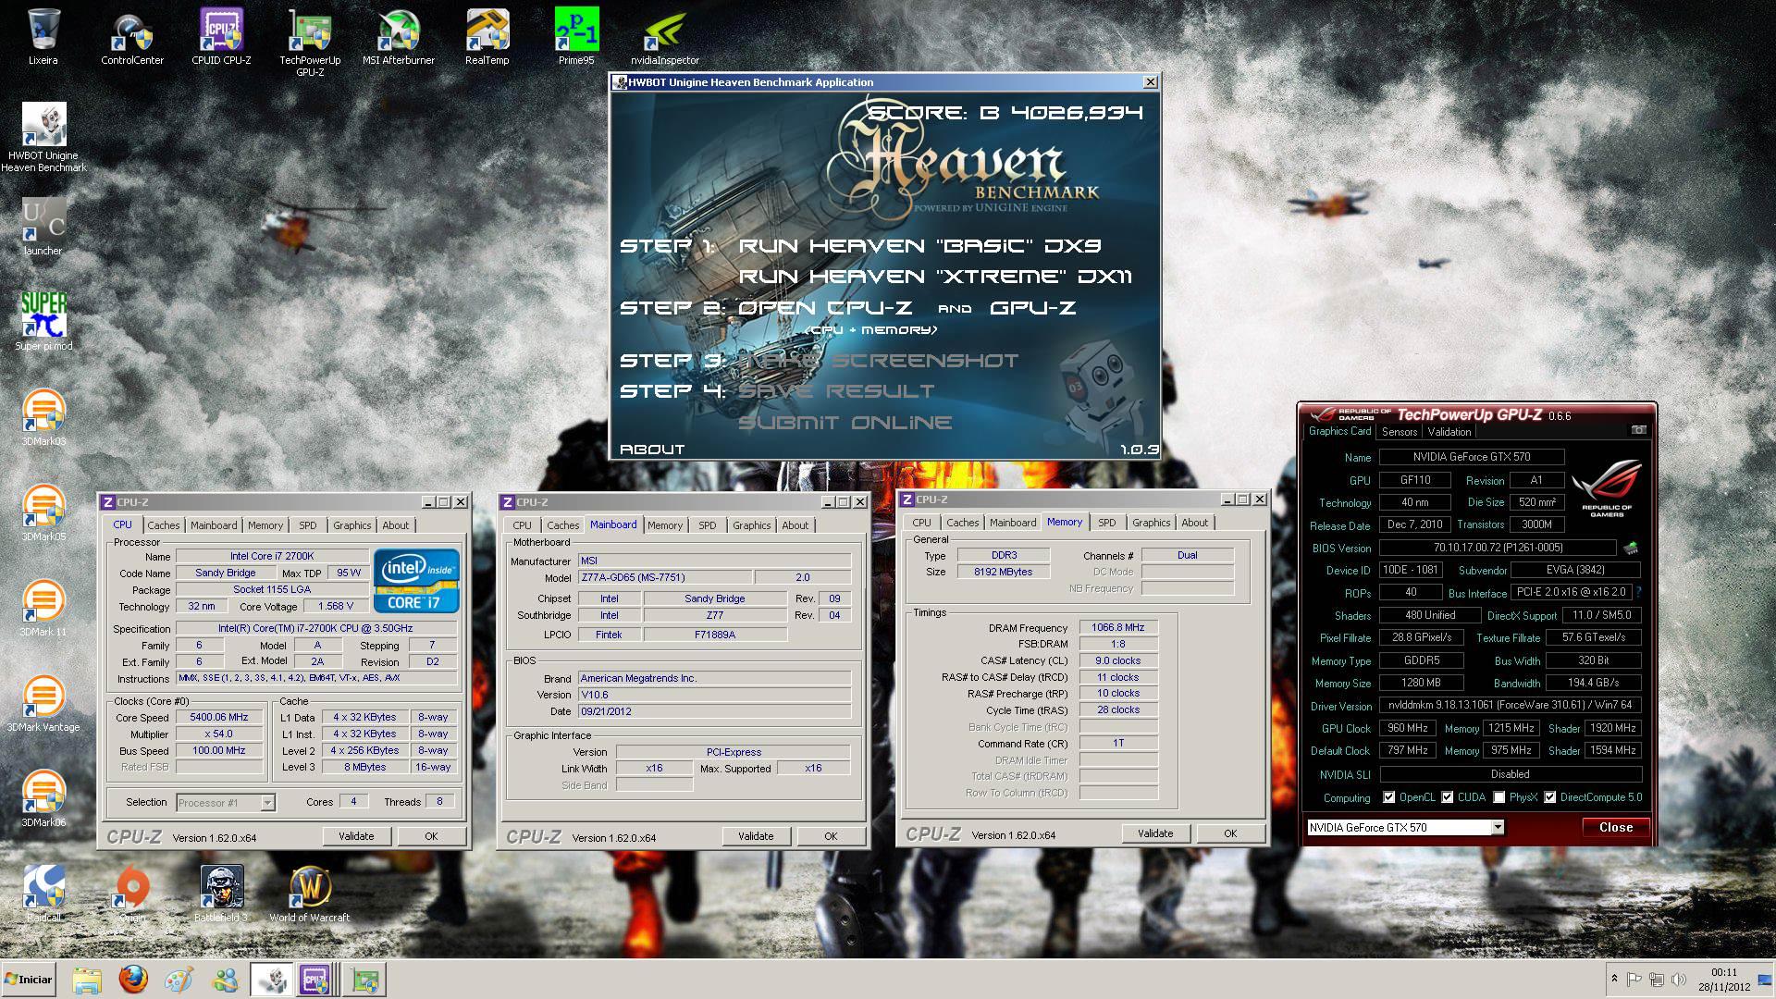Viewport: 1776px width, 999px height.
Task: Switch to Caches tab in left CPU-Z
Action: [164, 525]
